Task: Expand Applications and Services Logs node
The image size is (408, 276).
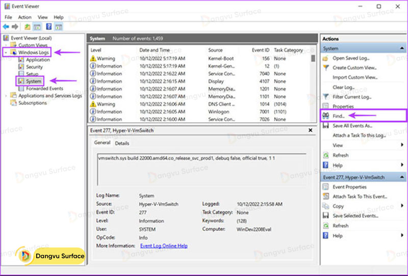Action: tap(6, 96)
